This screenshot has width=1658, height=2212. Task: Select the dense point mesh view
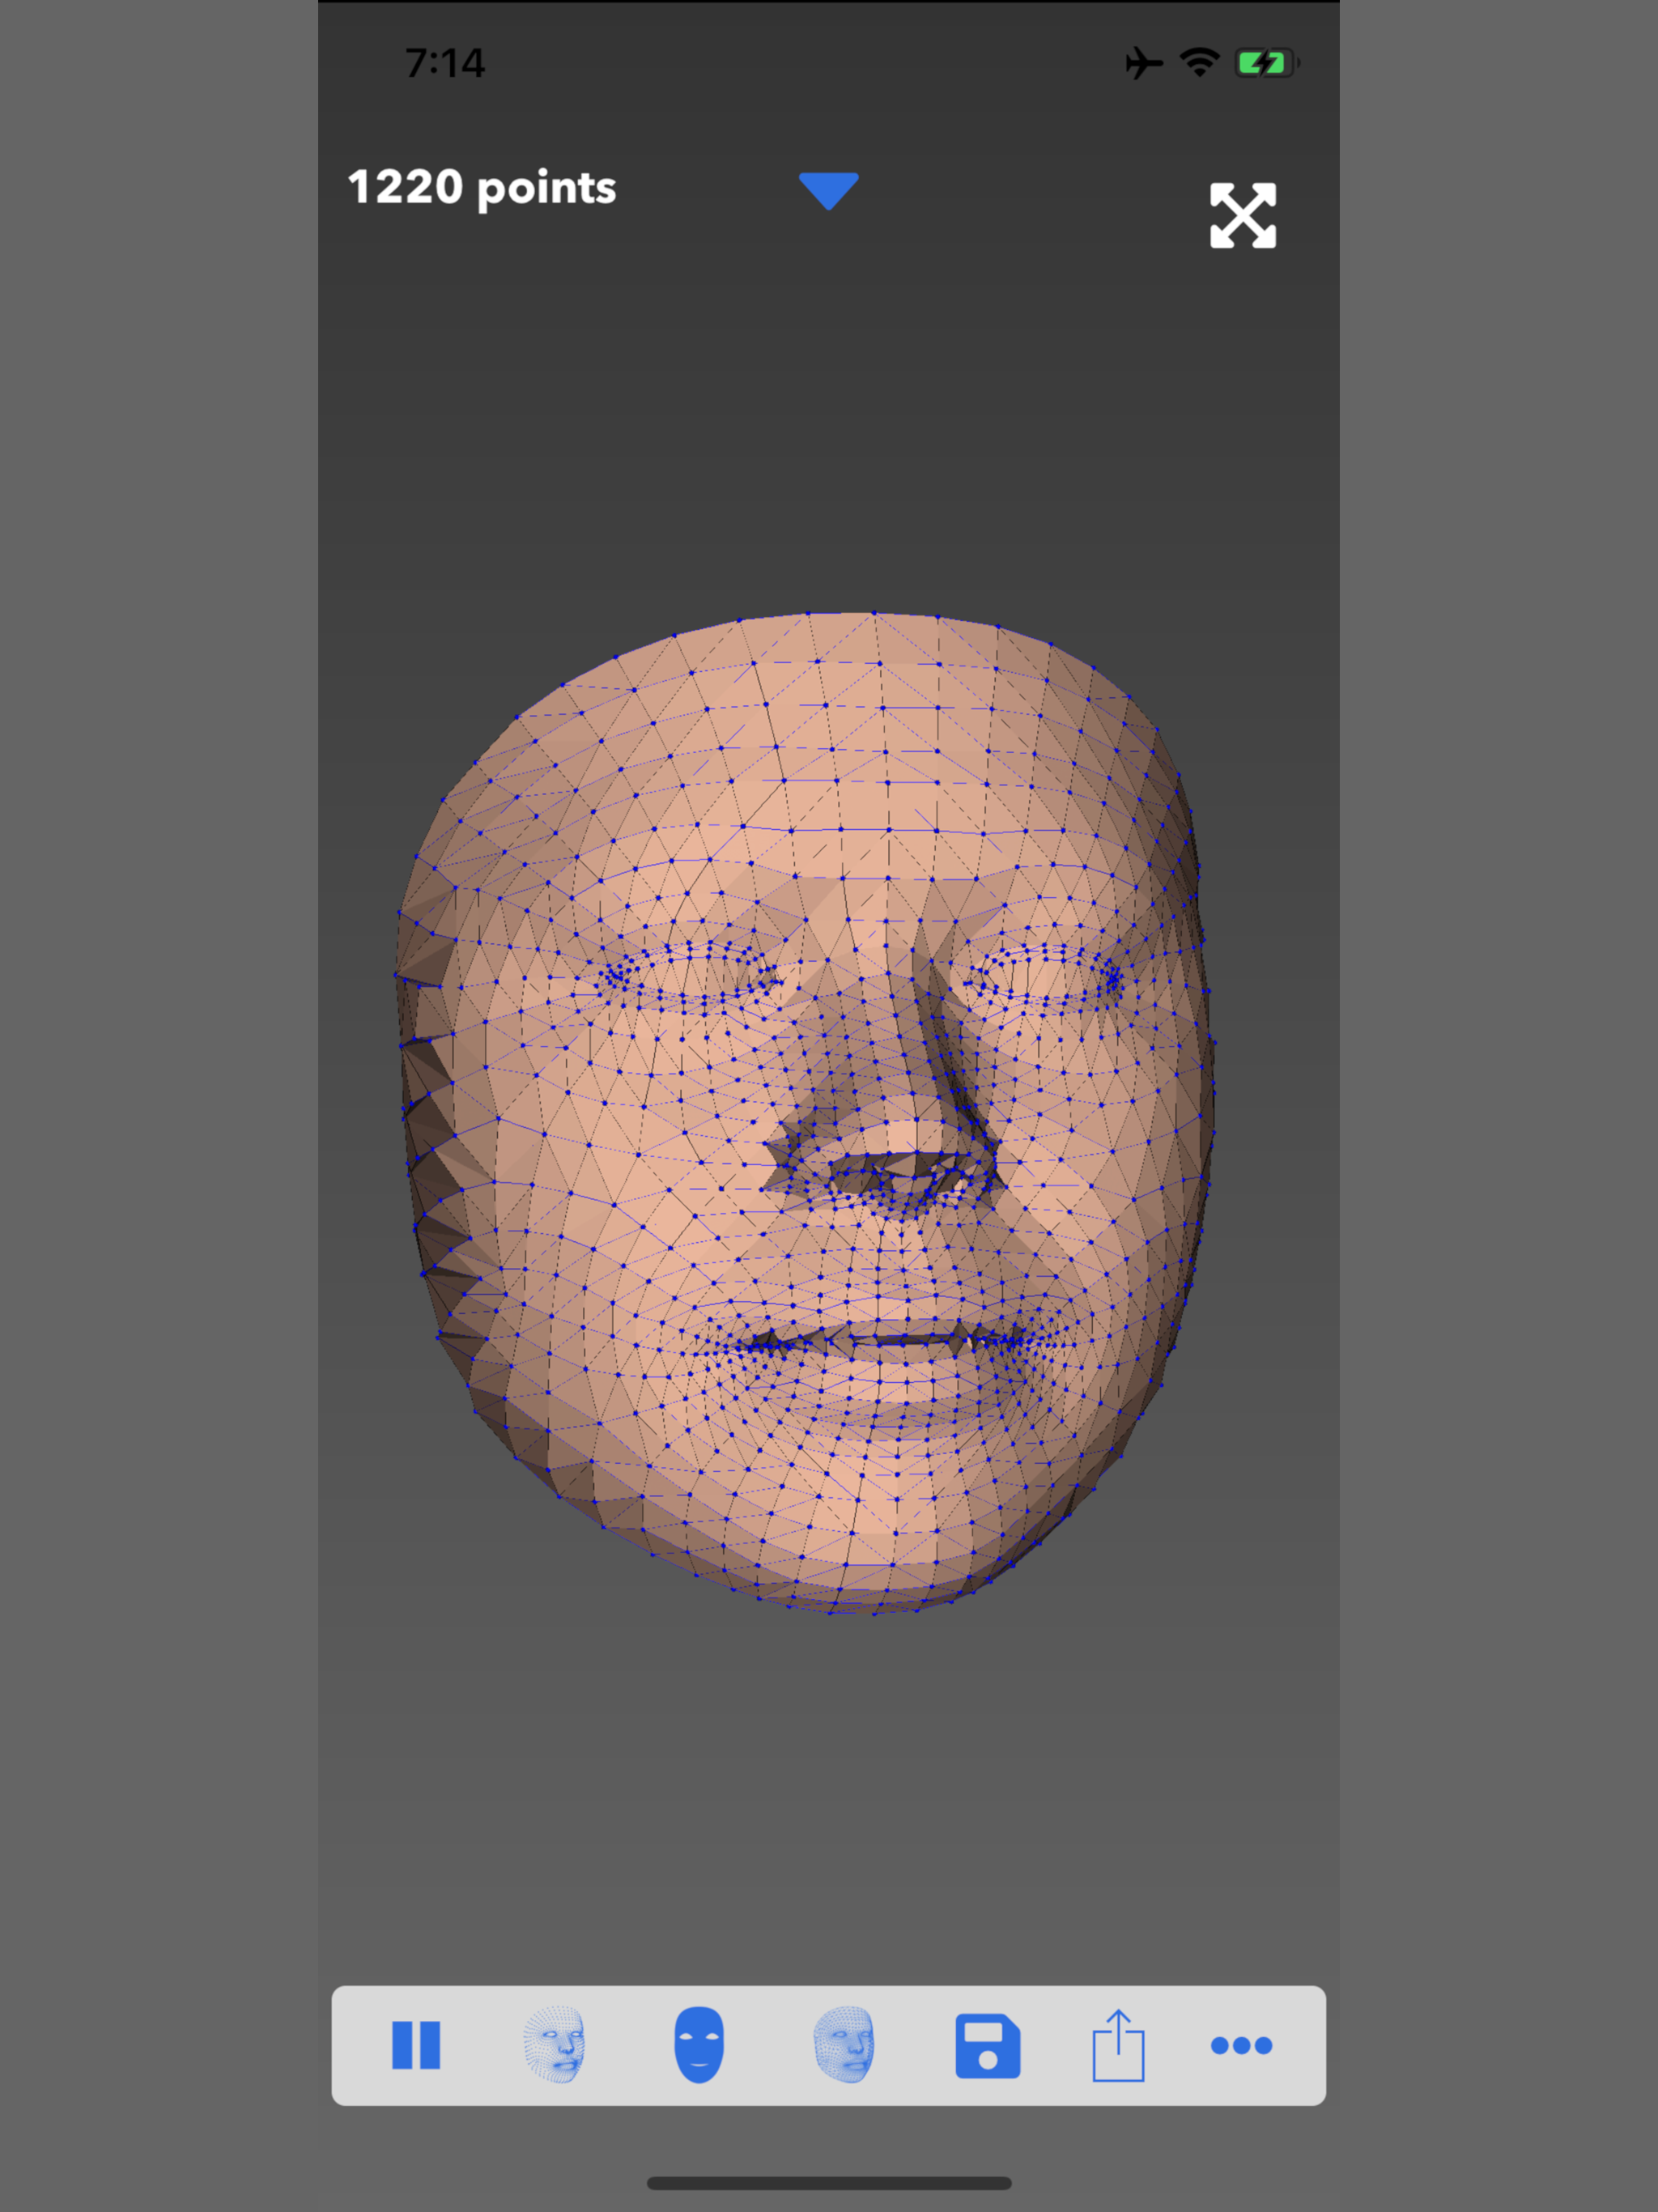(844, 2045)
